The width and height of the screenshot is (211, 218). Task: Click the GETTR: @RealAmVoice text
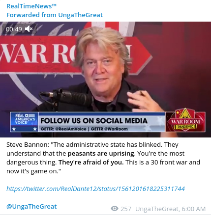(x=63, y=129)
